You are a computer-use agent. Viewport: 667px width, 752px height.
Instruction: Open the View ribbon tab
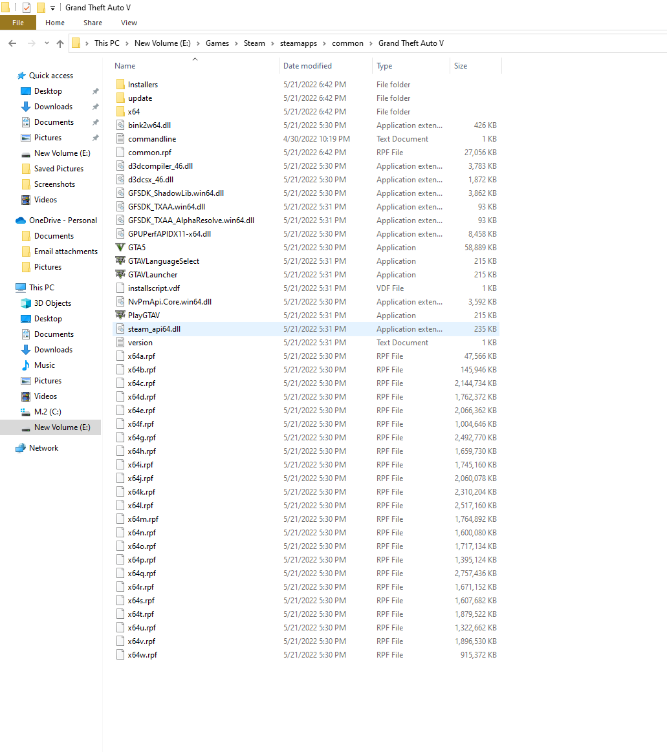click(129, 23)
